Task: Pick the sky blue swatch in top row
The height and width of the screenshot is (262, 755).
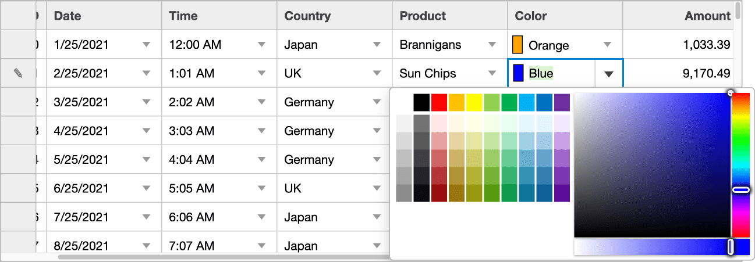Action: 527,102
